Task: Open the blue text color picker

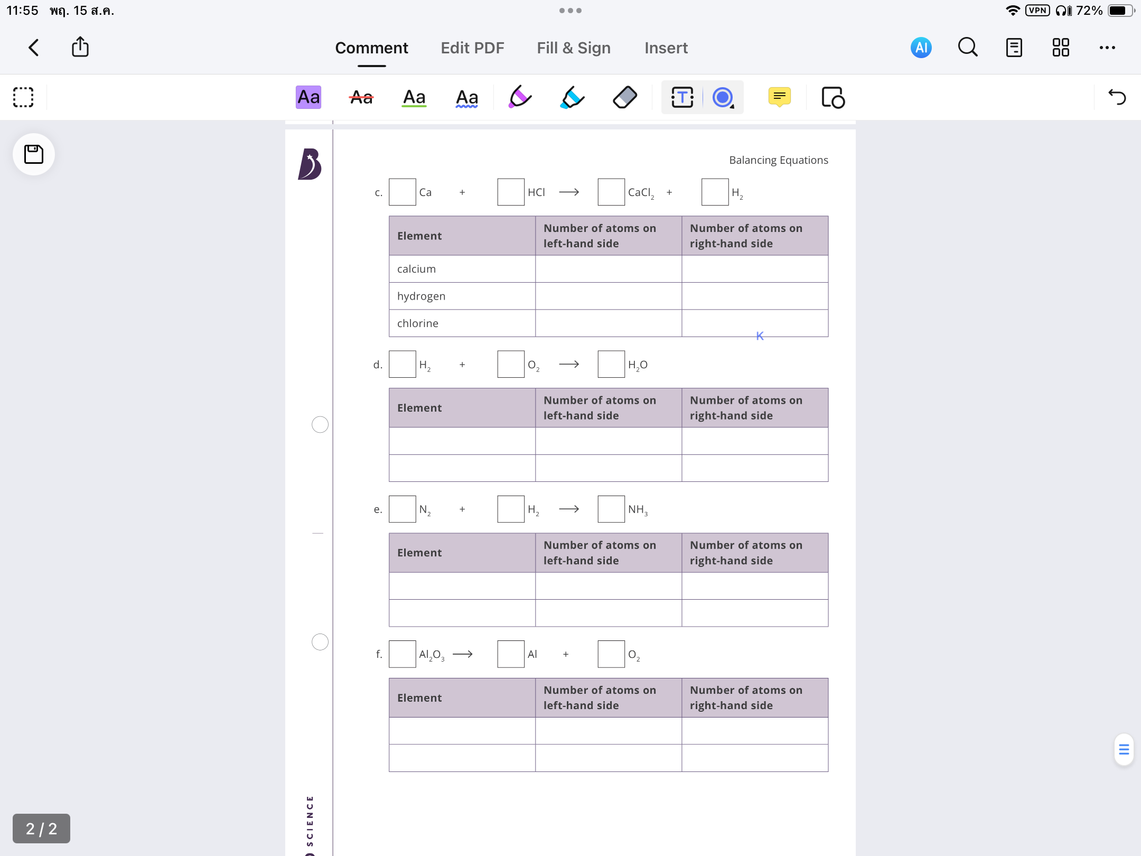Action: [723, 97]
